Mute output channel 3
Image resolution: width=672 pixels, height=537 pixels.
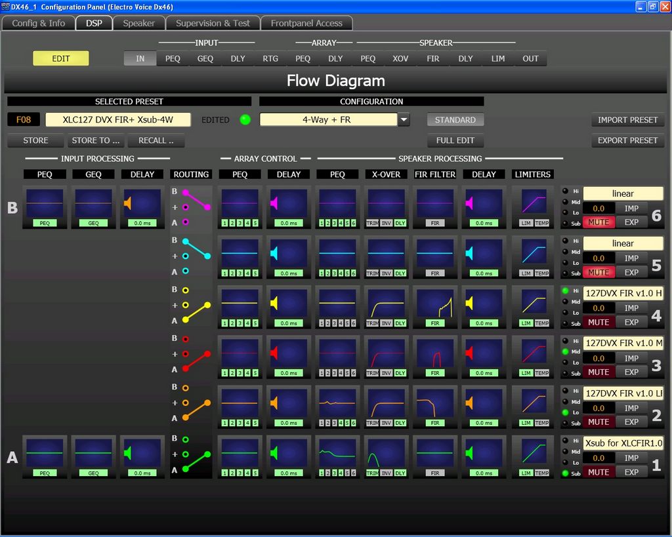coord(598,372)
